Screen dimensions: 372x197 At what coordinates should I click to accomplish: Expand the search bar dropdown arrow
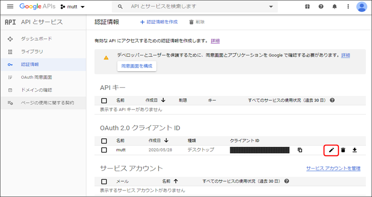pos(271,7)
